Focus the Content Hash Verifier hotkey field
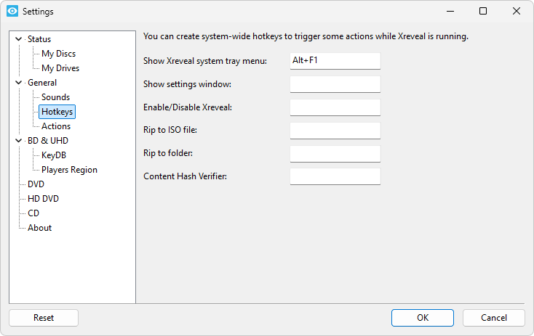 335,176
